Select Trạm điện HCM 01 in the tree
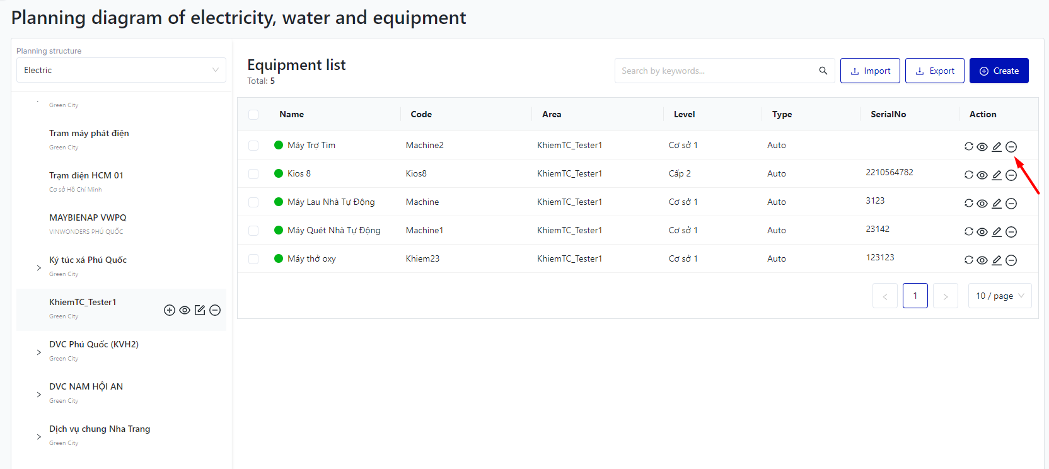The image size is (1049, 469). (x=86, y=175)
